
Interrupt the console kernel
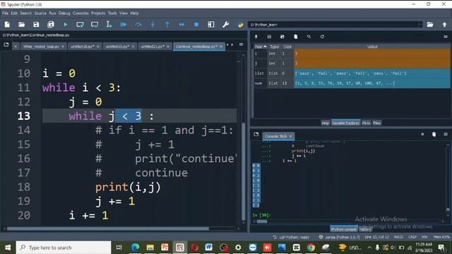click(422, 135)
